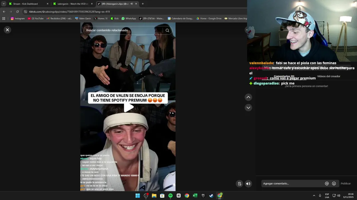The width and height of the screenshot is (357, 200).
Task: Open network settings from tray icon
Action: tap(334, 196)
